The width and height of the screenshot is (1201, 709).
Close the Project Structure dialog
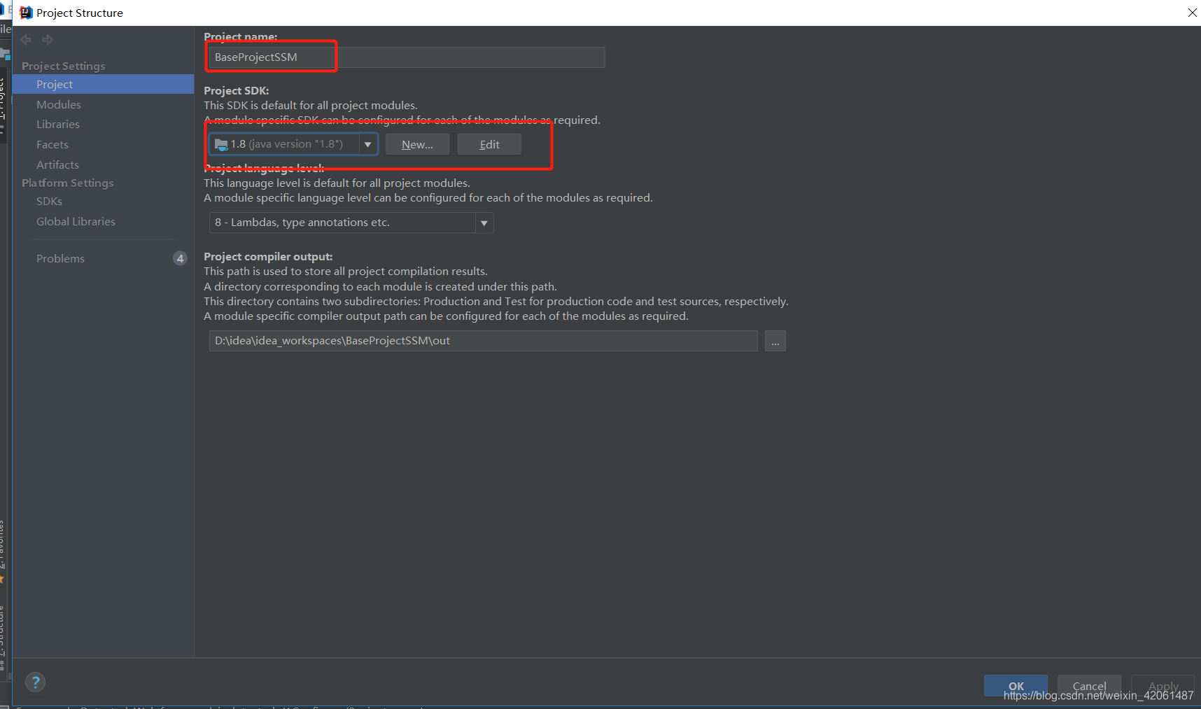pyautogui.click(x=1192, y=13)
